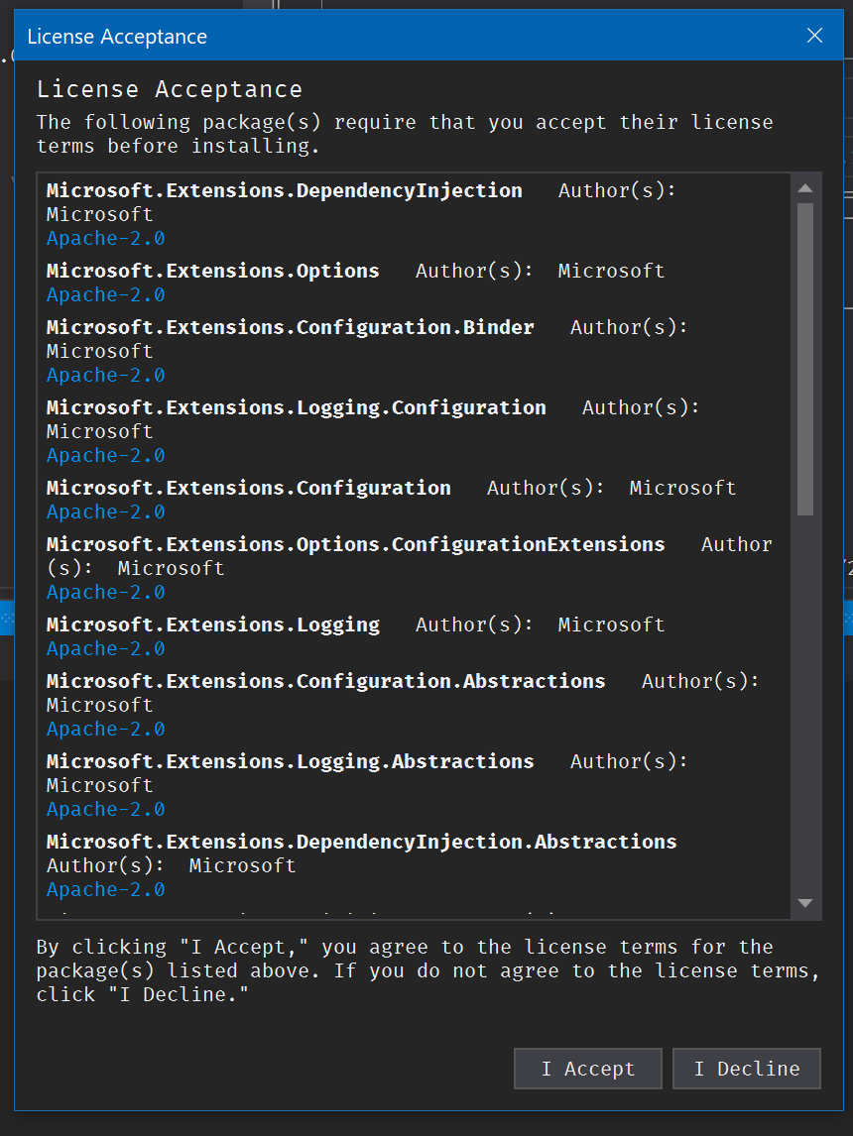This screenshot has height=1136, width=853.
Task: Select Microsoft.Extensions.Configuration.Abstractions package name
Action: [326, 682]
